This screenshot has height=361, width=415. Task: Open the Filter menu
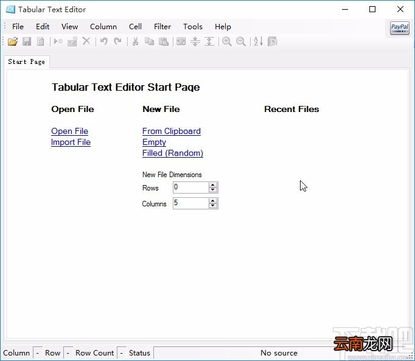(162, 27)
